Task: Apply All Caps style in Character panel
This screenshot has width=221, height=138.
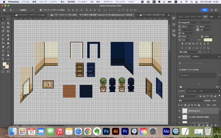Action: [189, 44]
